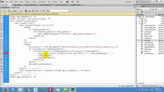Open the workspace layout dropdown
The width and height of the screenshot is (164, 92).
tap(68, 2)
